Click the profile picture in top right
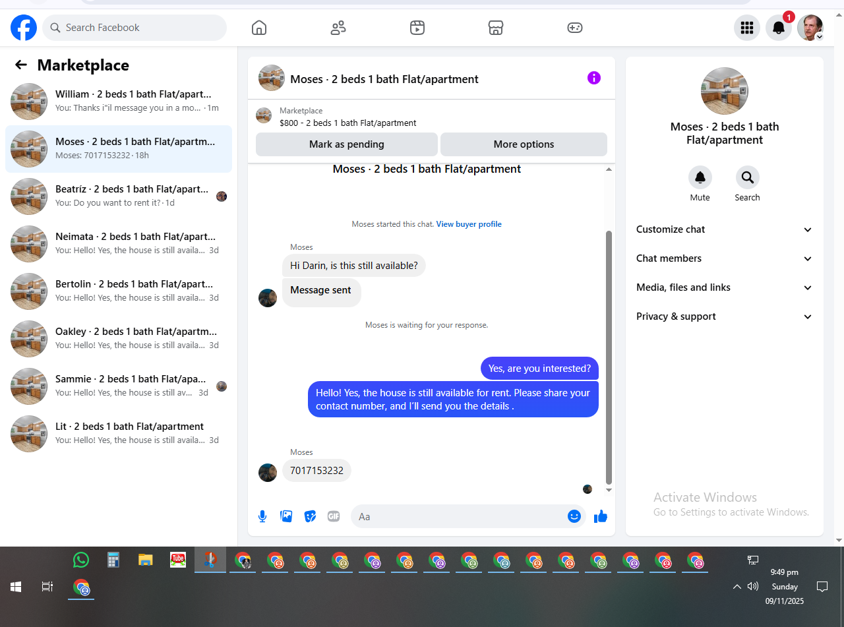This screenshot has height=627, width=844. click(810, 28)
